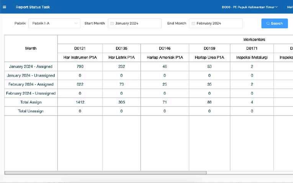Select the D0121 column header
293x183 pixels.
[x=80, y=48]
